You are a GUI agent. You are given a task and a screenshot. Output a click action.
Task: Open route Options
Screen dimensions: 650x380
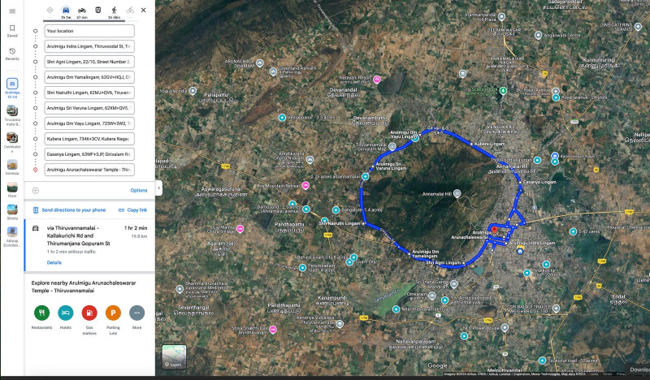139,190
